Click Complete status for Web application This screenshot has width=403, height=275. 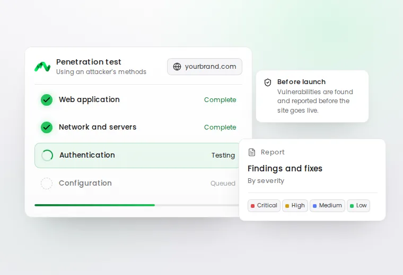coord(220,100)
